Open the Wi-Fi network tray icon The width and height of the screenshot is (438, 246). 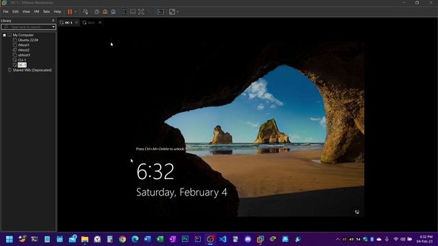[x=396, y=239]
